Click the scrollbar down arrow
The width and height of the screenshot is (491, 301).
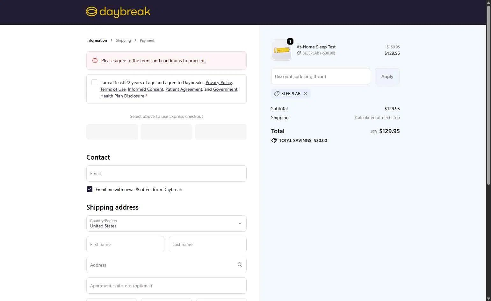(488, 298)
